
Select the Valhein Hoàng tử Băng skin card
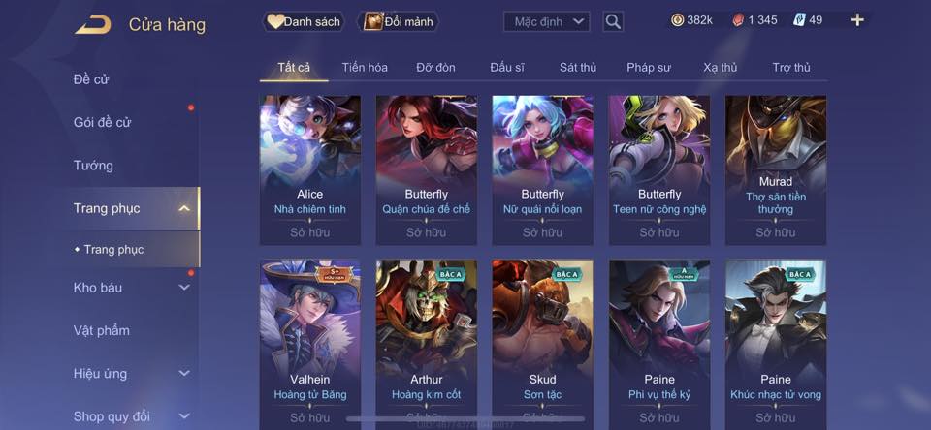310,345
